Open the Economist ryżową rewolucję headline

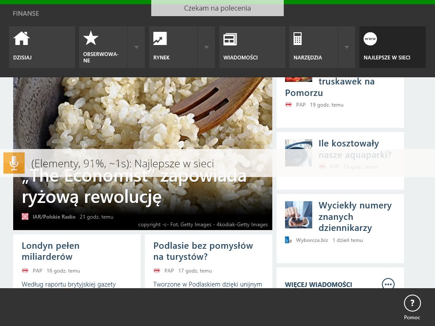pyautogui.click(x=134, y=187)
